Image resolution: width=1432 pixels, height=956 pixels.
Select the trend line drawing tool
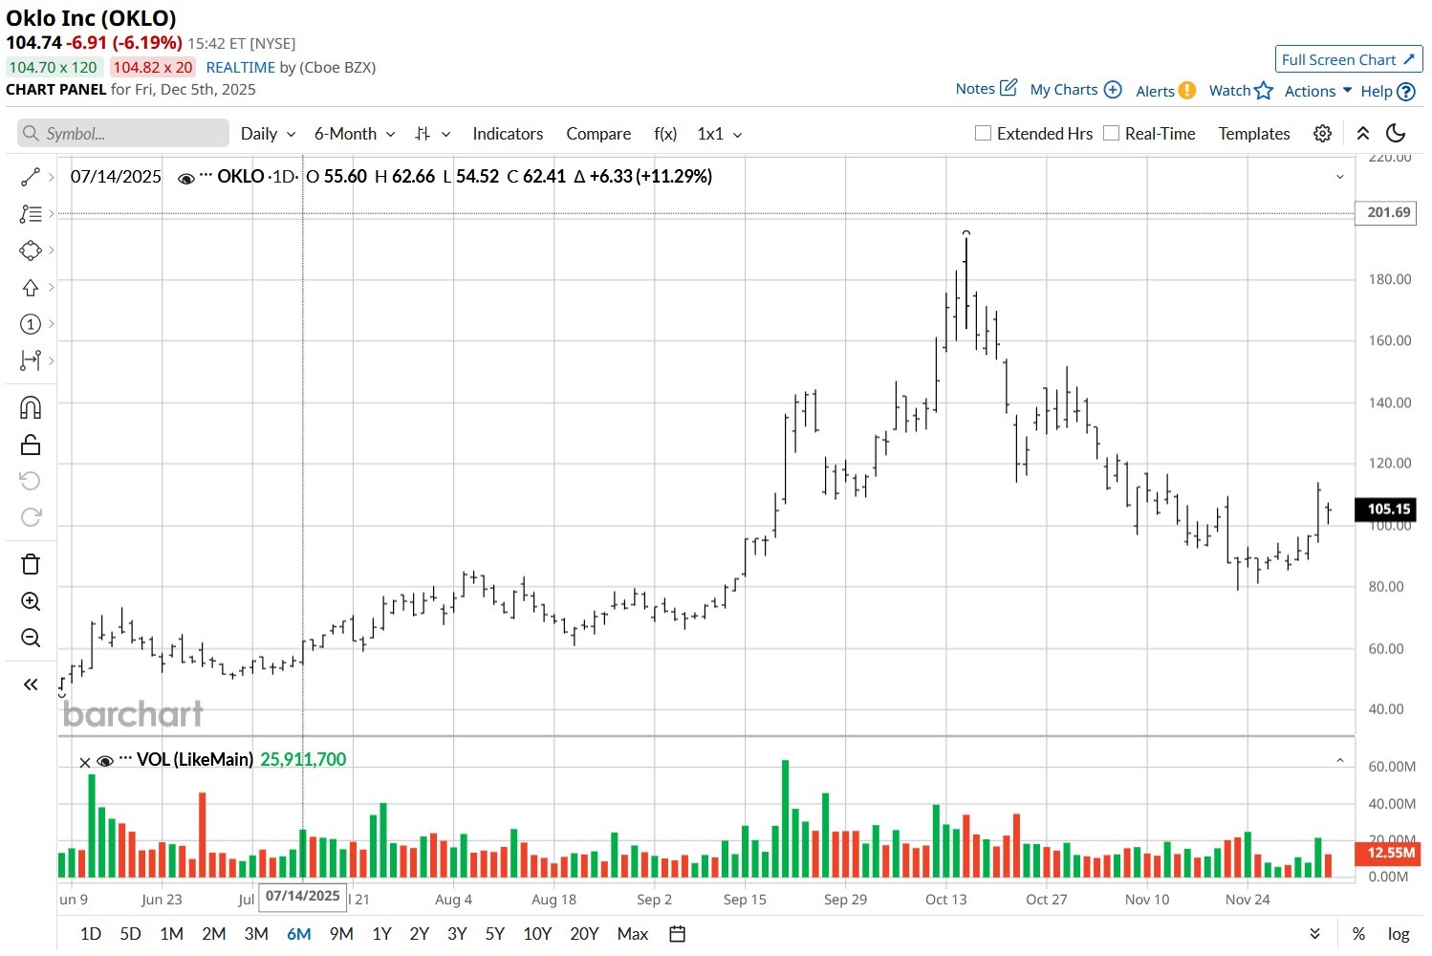31,177
